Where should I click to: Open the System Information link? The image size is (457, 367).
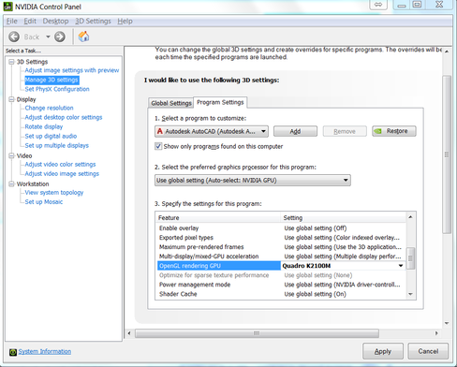click(x=44, y=352)
